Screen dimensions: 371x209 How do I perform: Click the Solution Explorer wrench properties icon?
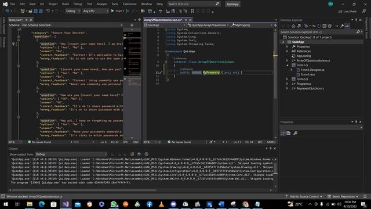pos(342,26)
